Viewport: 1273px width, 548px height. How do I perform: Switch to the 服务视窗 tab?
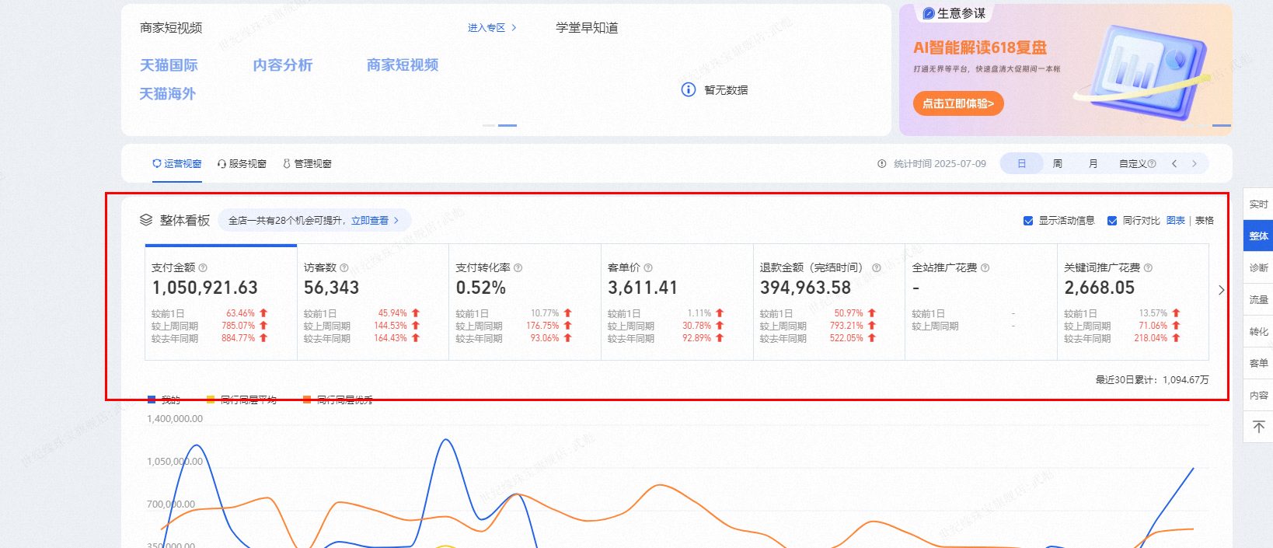tap(242, 164)
